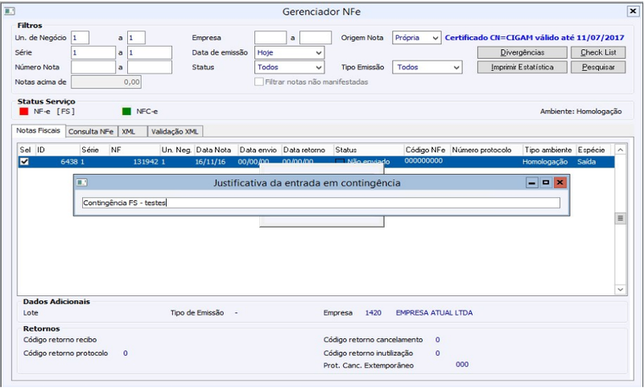Click the grid scrollbar up arrow
The width and height of the screenshot is (644, 392).
click(620, 150)
